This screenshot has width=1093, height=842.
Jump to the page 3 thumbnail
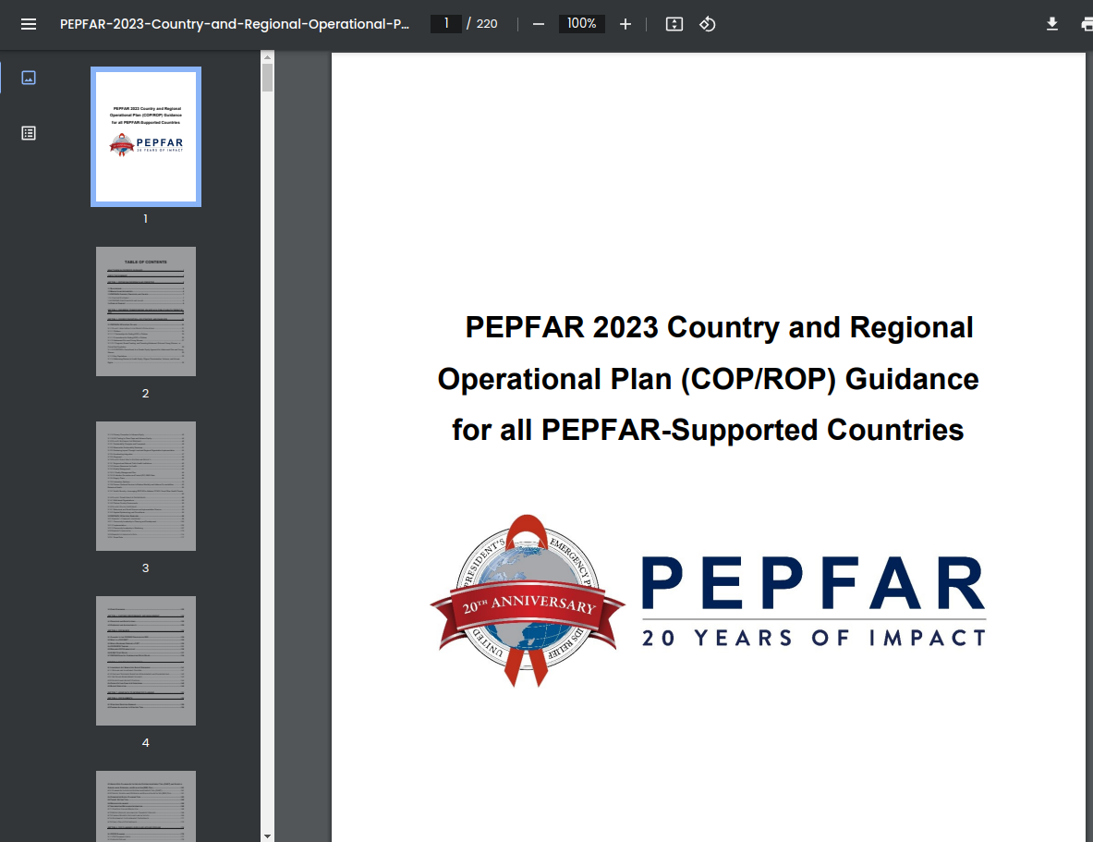(x=146, y=485)
